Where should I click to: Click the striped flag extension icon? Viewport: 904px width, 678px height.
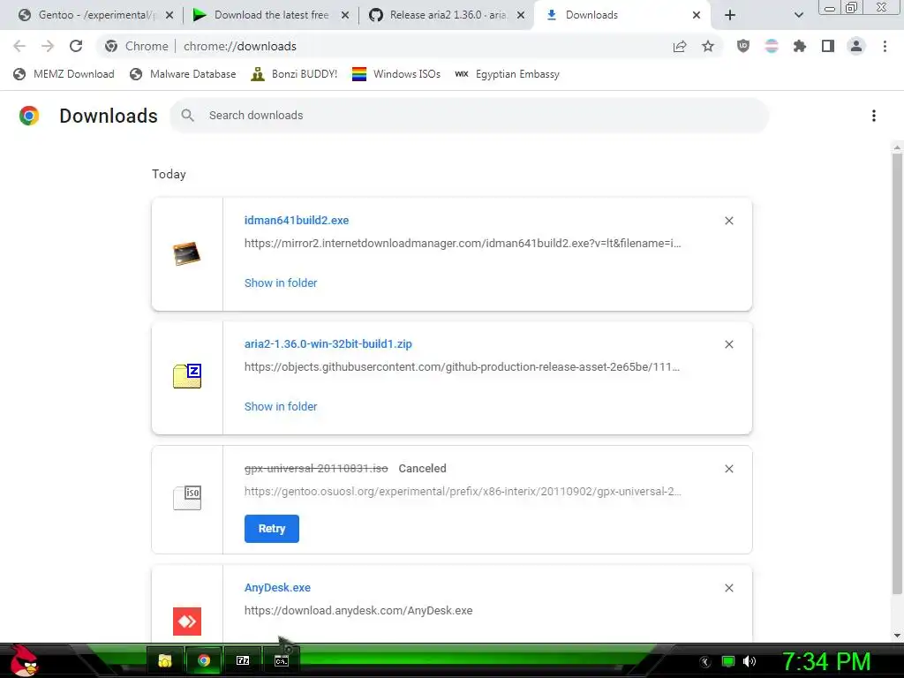click(x=772, y=46)
